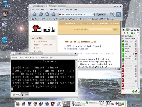Switch to virtual desktop 1 in pager

click(64, 102)
